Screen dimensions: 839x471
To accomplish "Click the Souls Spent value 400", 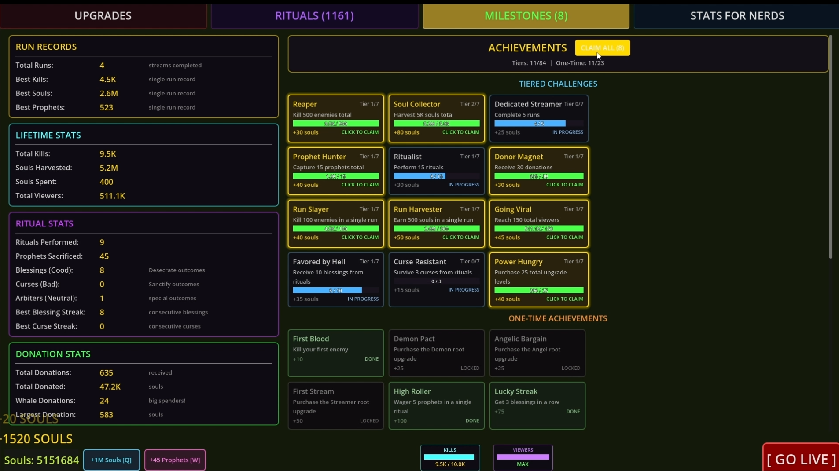I will [107, 182].
